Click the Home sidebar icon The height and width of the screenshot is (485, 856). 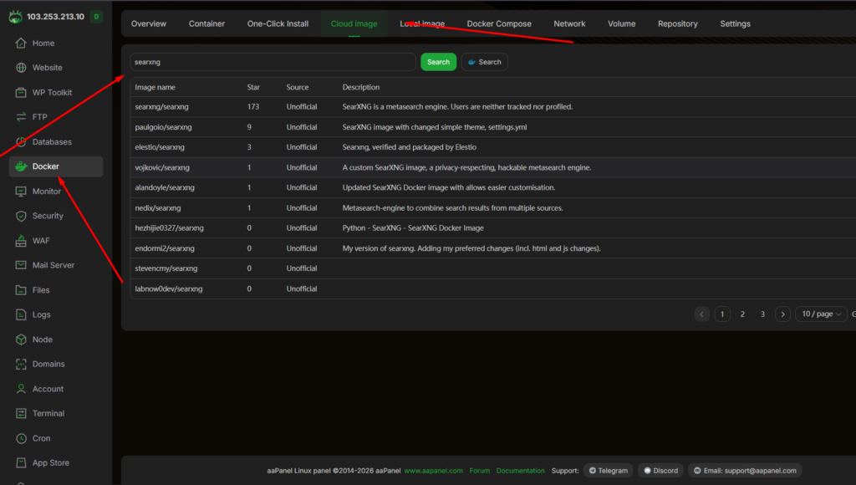[x=21, y=43]
